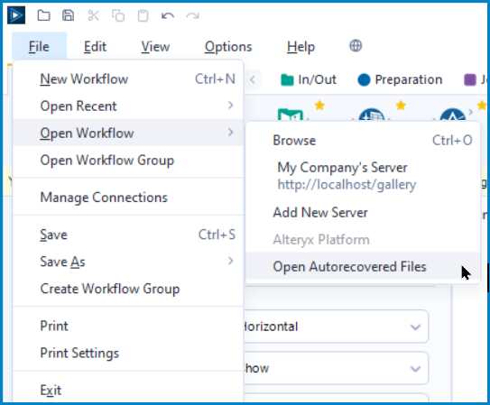This screenshot has width=490, height=405.
Task: Open the Options menu
Action: click(x=228, y=47)
